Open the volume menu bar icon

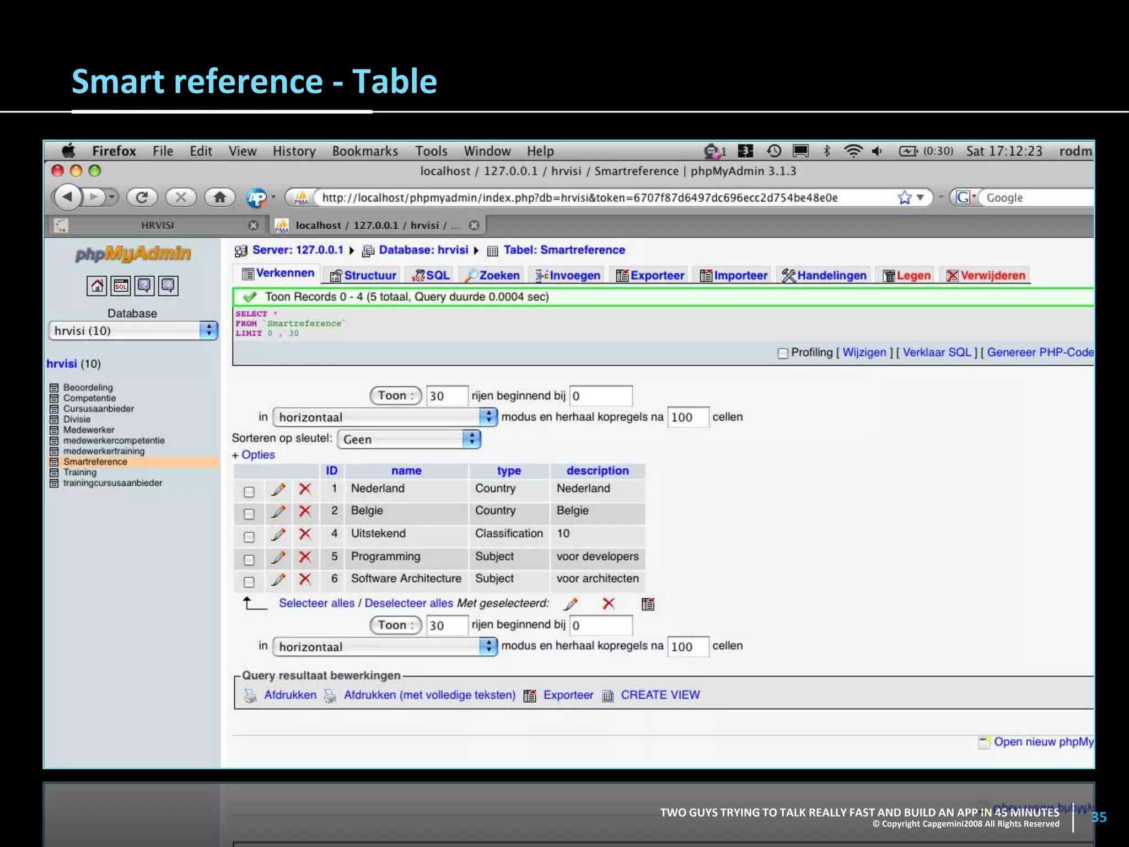pos(877,151)
